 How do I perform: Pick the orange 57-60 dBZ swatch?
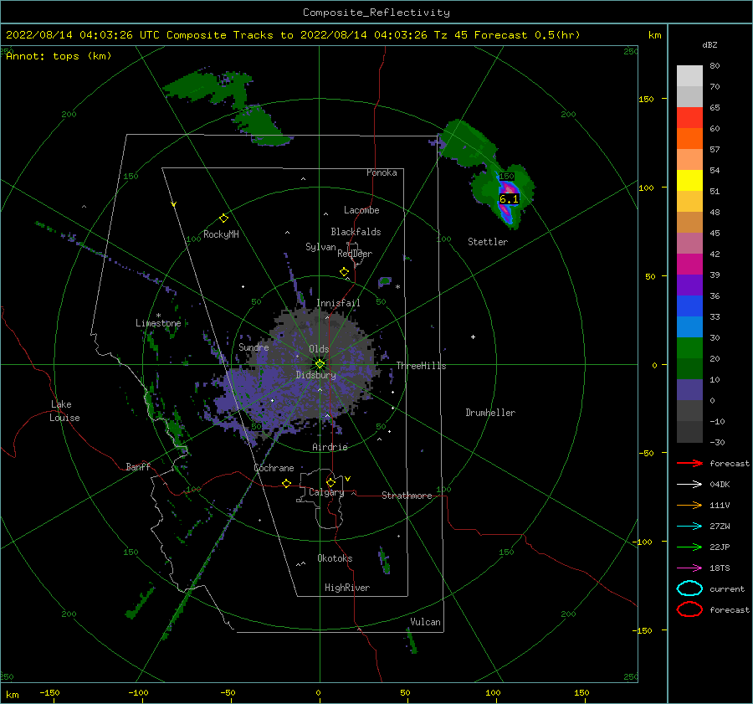pyautogui.click(x=689, y=139)
